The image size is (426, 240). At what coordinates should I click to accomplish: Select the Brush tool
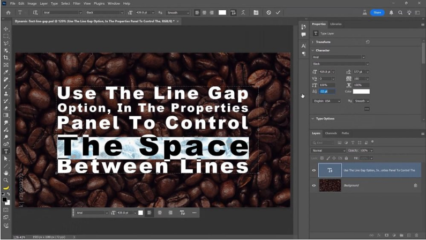[6, 87]
